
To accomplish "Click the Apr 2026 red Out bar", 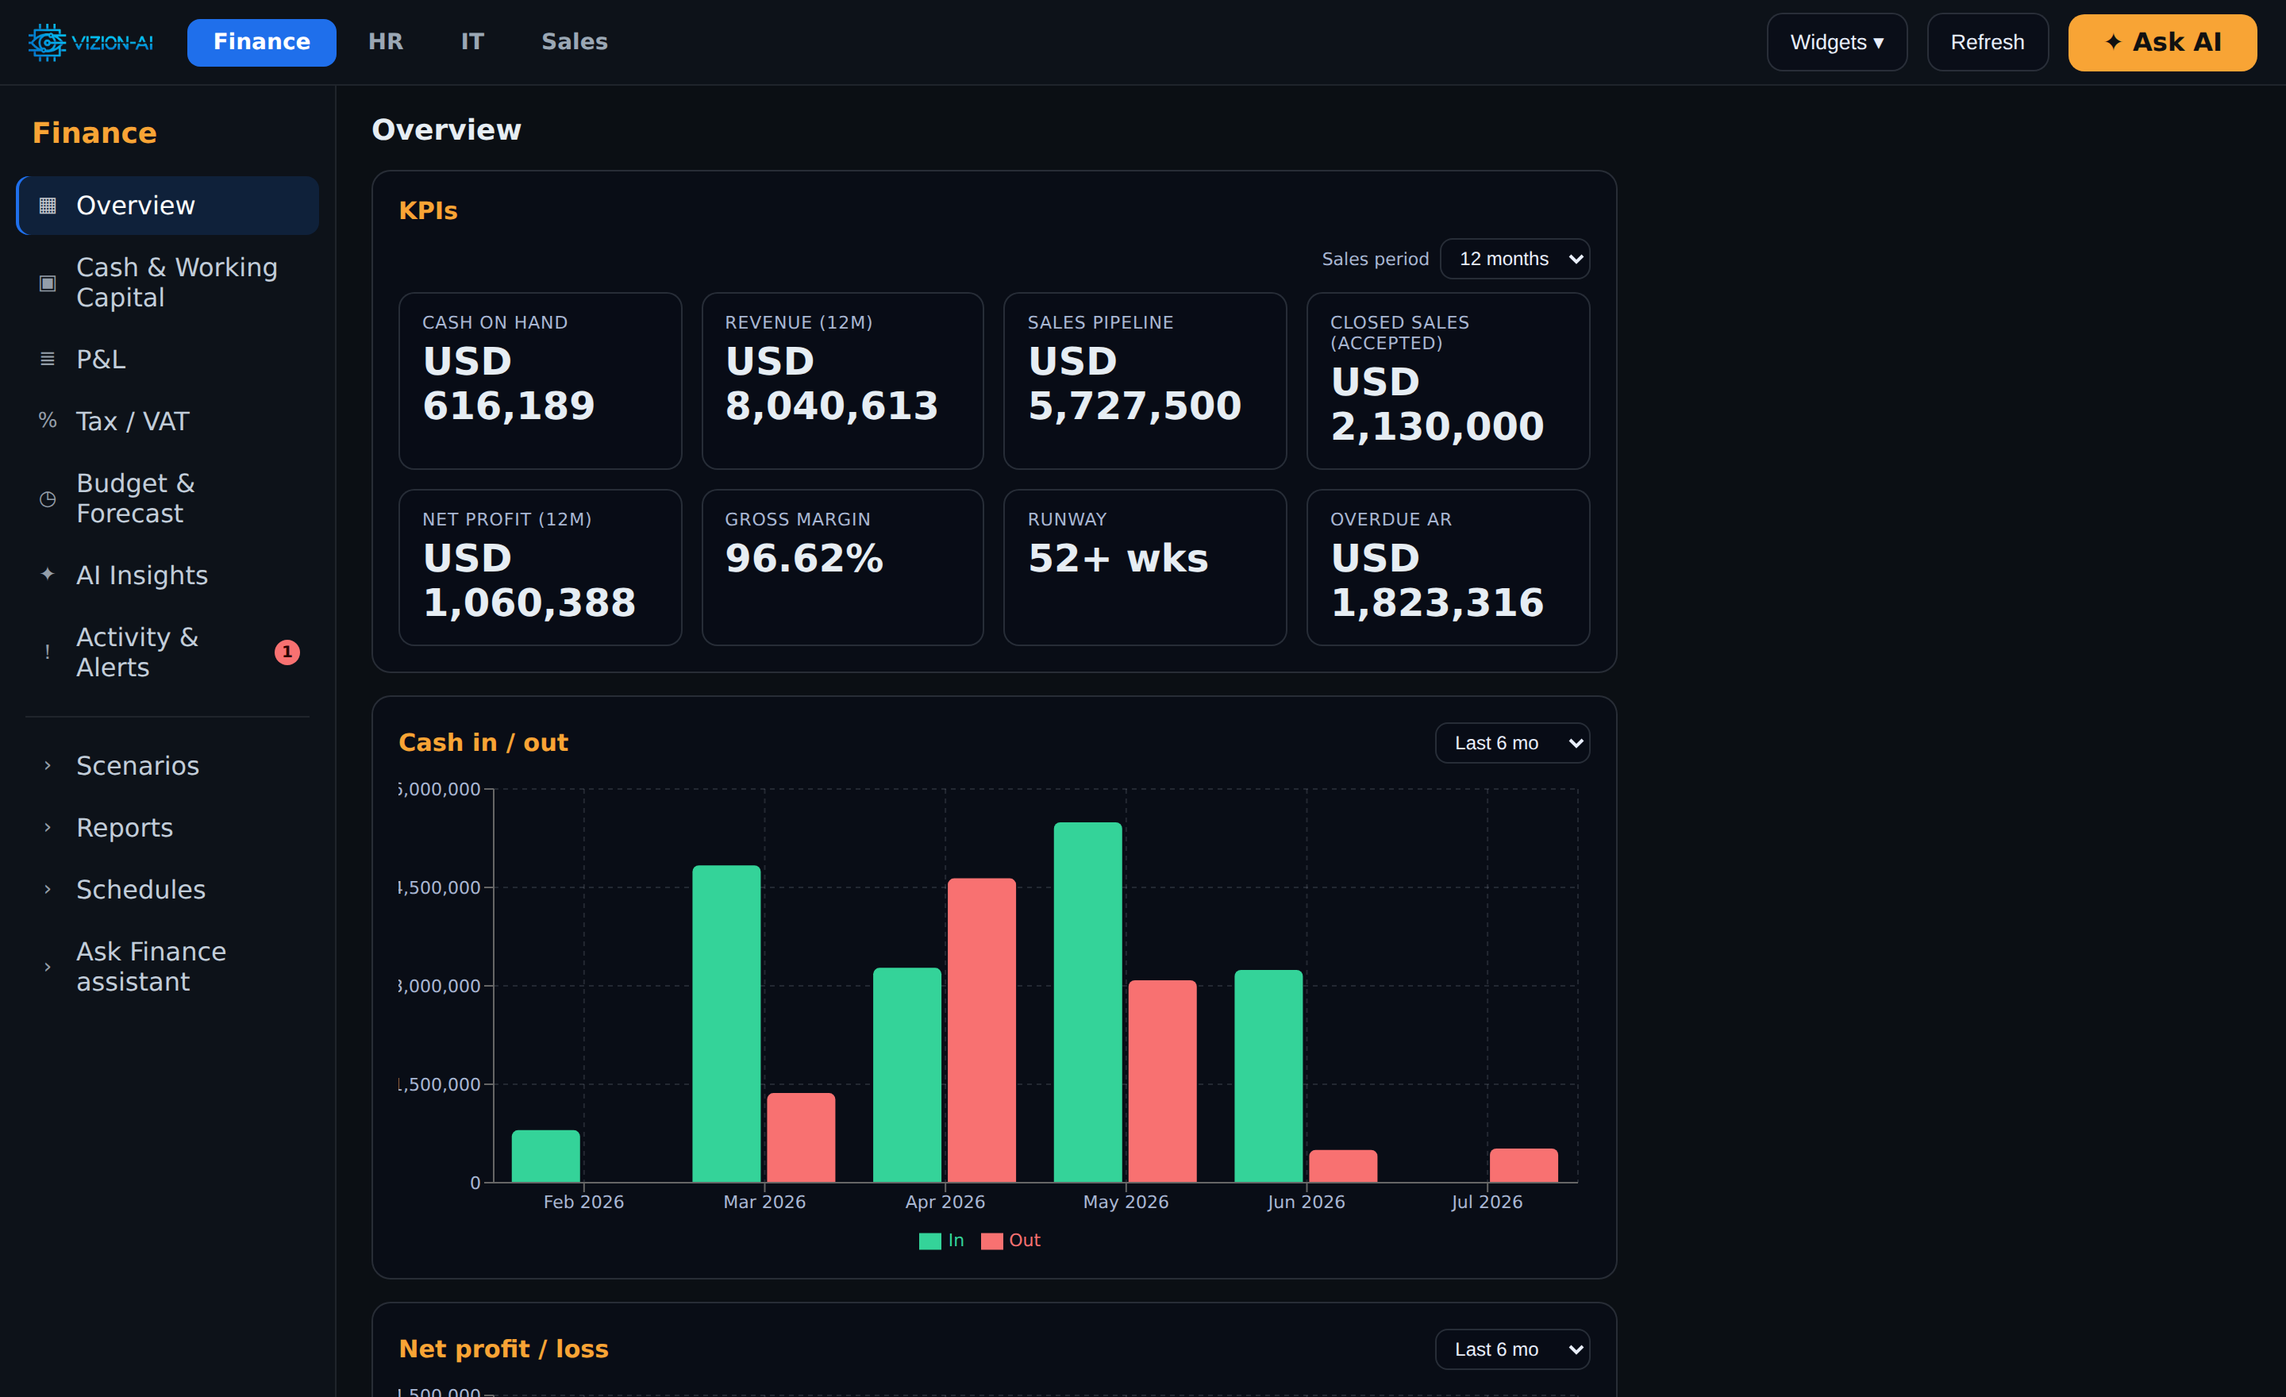I will coord(982,1029).
